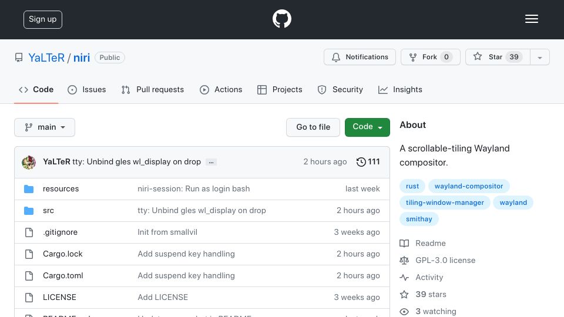
Task: Open the hamburger navigation menu
Action: (531, 19)
